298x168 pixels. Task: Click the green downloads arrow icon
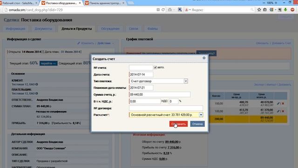285,10
